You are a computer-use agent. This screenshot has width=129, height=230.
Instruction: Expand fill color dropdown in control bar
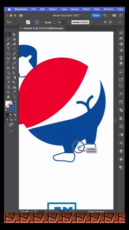click(x=32, y=22)
